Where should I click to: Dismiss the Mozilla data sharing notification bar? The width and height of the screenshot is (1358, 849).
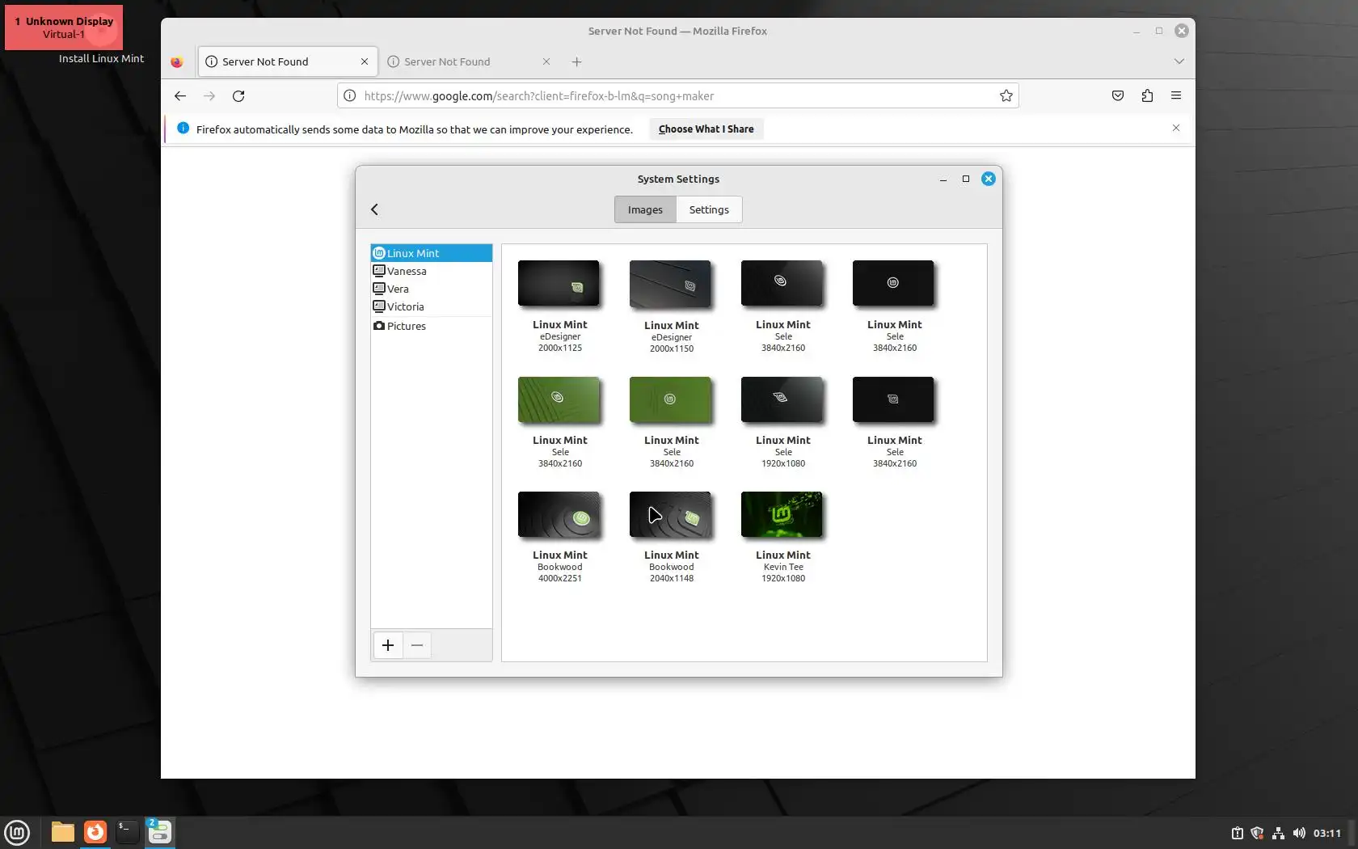point(1176,129)
